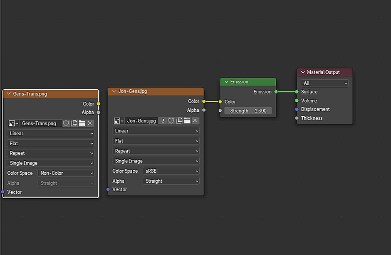The height and width of the screenshot is (255, 391).
Task: Click Color Space label in Gens-Trans.png node
Action: [x=20, y=173]
